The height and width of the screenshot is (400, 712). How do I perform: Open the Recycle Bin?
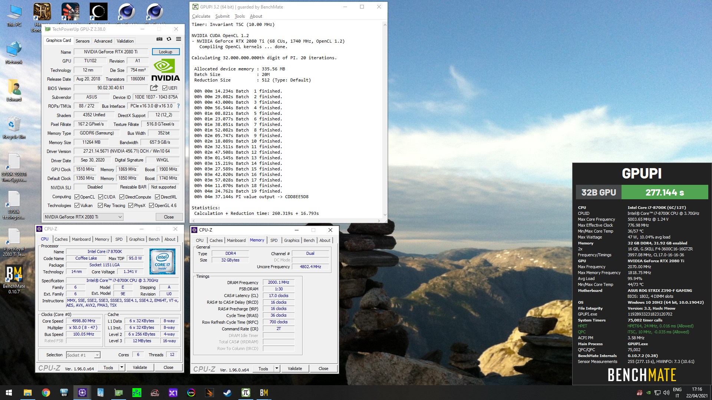pyautogui.click(x=14, y=128)
